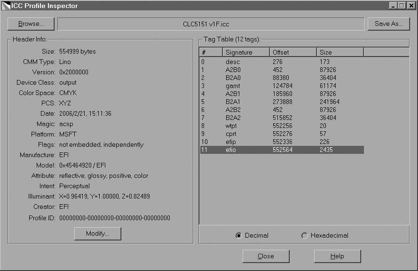Click the Color Space value CMYK
418x271 pixels.
[68, 93]
